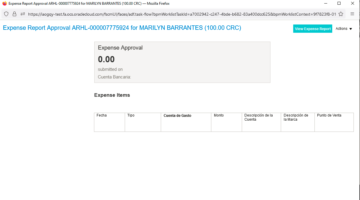Minimize the Firefox window
The width and height of the screenshot is (360, 200).
click(x=325, y=4)
